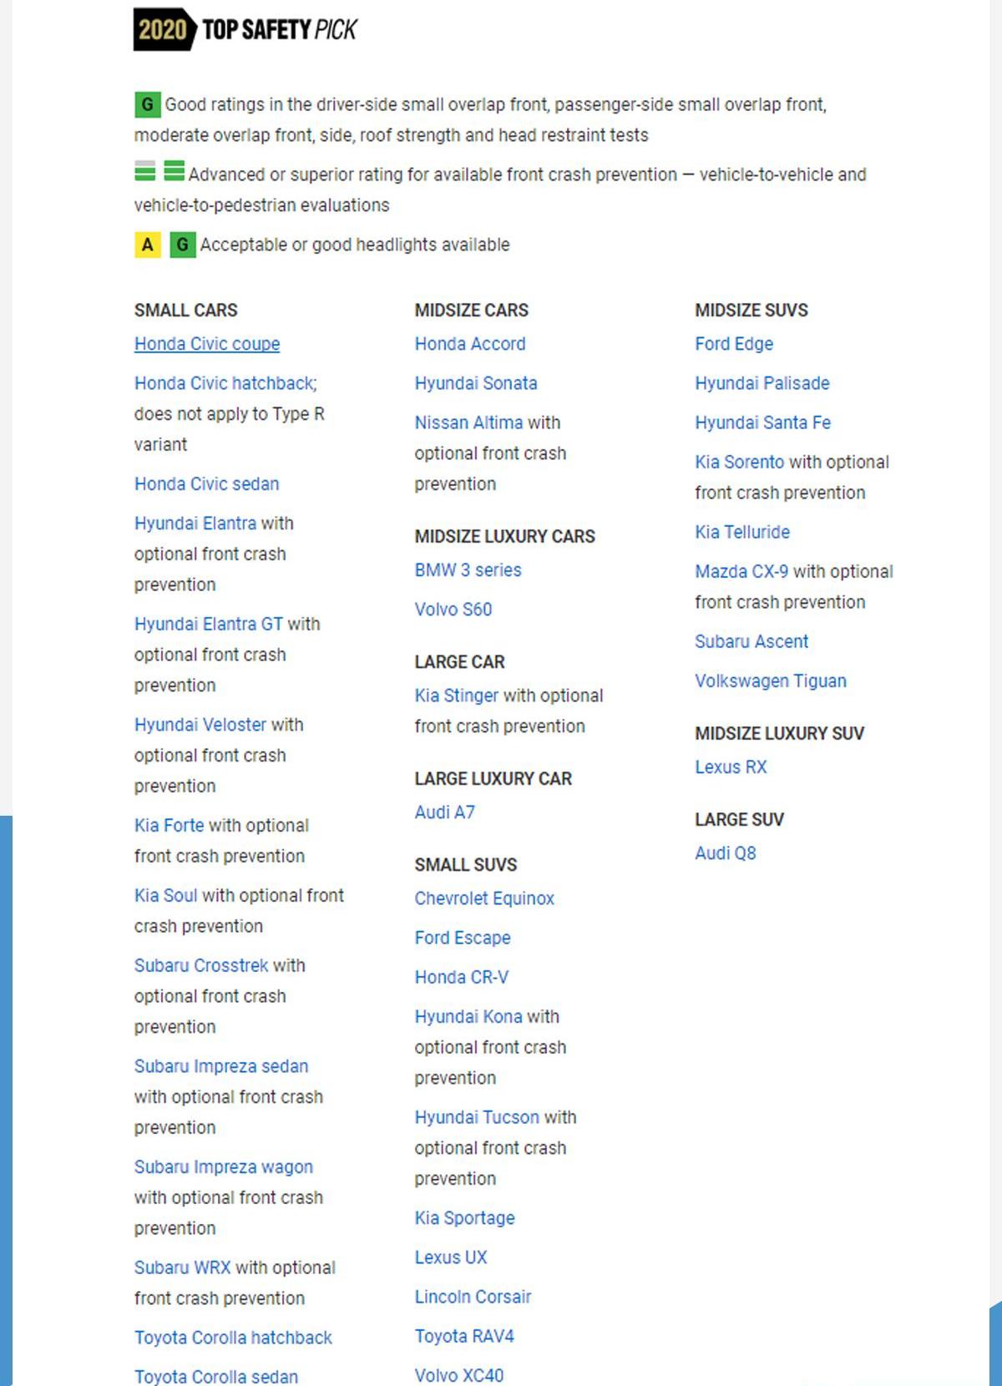Open the Subaru Crosstrek link
This screenshot has width=1002, height=1386.
pyautogui.click(x=201, y=965)
